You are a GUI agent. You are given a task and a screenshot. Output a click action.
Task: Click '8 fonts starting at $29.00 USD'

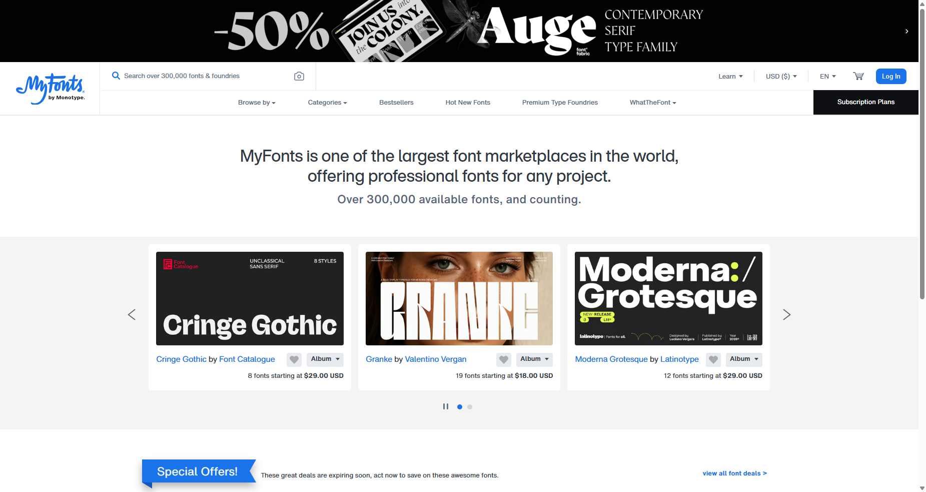click(x=296, y=375)
